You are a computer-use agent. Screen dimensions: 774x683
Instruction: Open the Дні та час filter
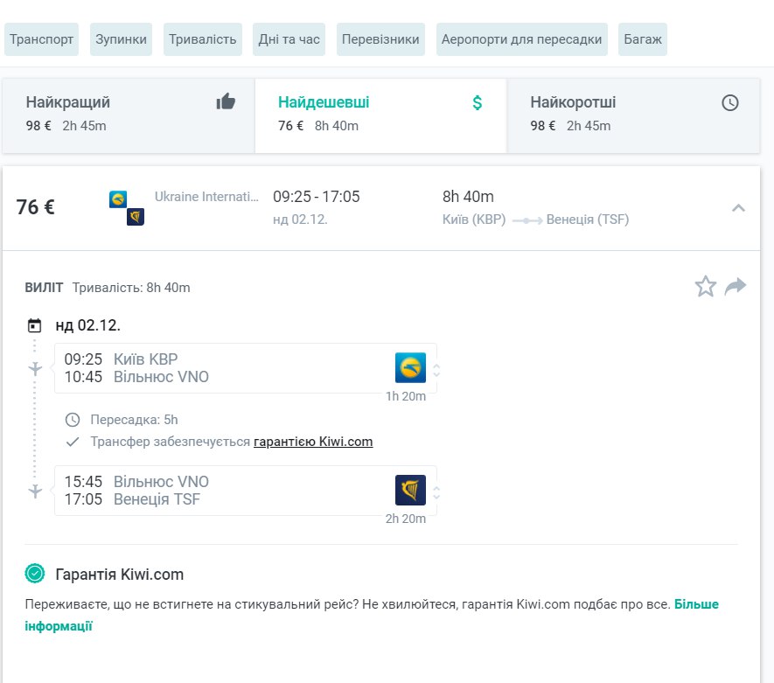tap(289, 39)
